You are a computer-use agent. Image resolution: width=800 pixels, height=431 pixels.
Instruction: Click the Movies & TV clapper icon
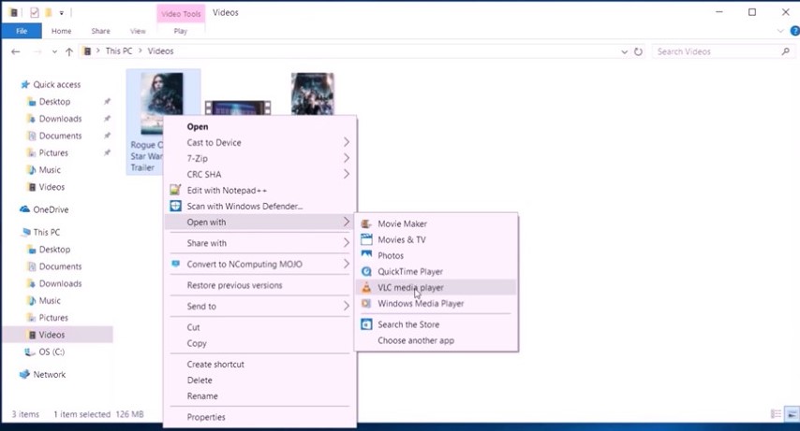366,239
